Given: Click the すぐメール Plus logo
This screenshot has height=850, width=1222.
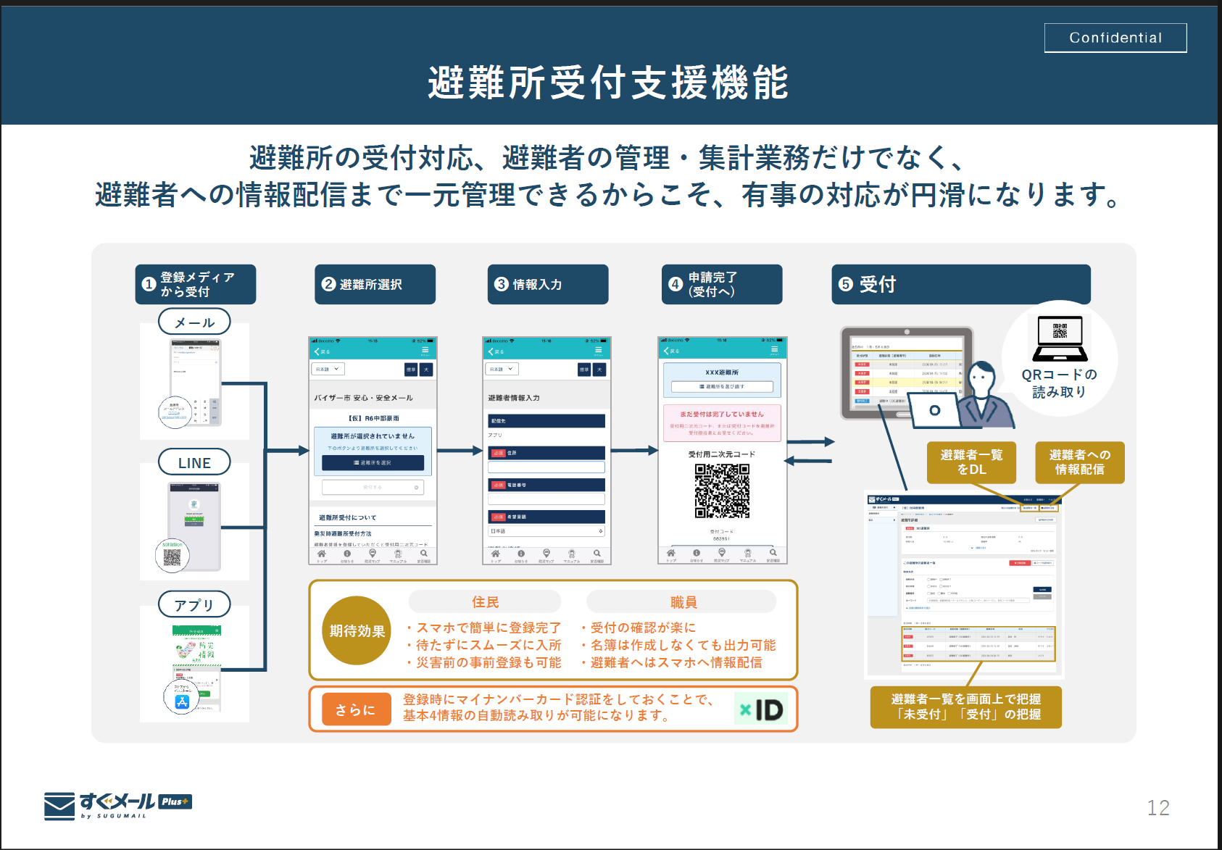Looking at the screenshot, I should [x=117, y=805].
